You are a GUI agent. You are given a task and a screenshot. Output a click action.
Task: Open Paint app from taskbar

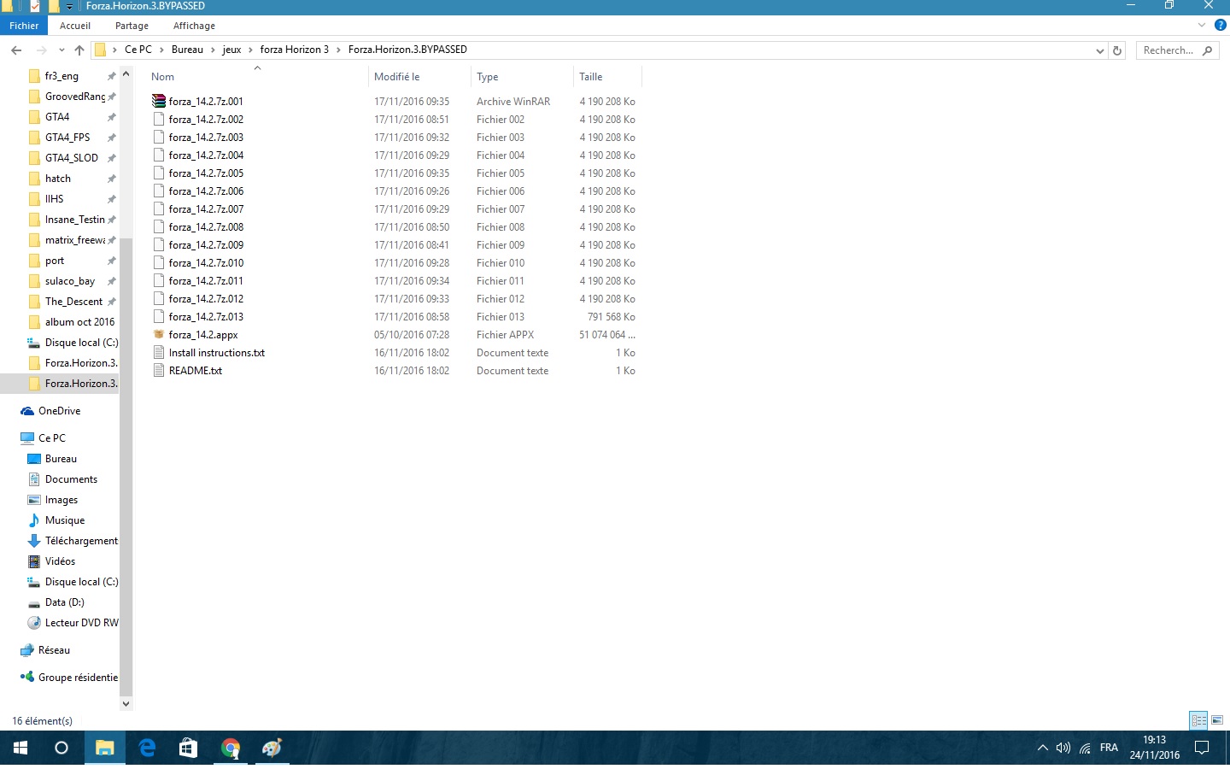click(x=272, y=748)
